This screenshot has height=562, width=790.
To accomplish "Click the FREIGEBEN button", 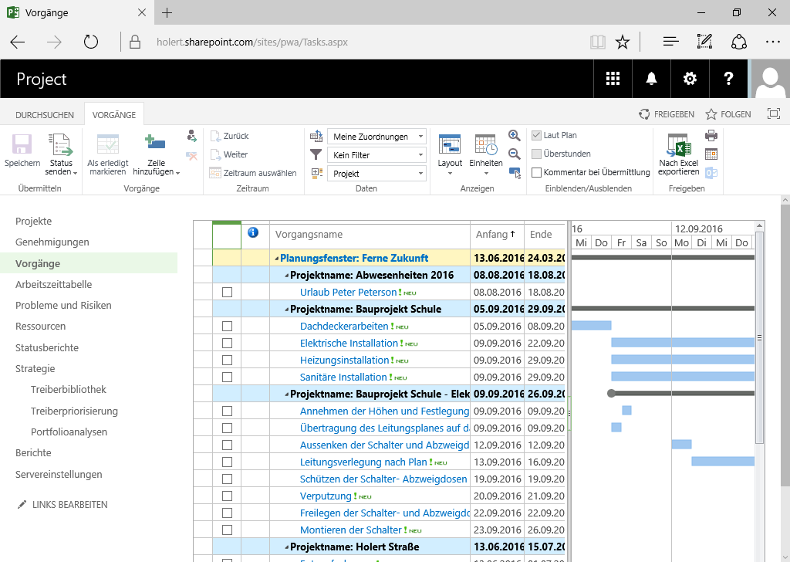I will click(666, 114).
